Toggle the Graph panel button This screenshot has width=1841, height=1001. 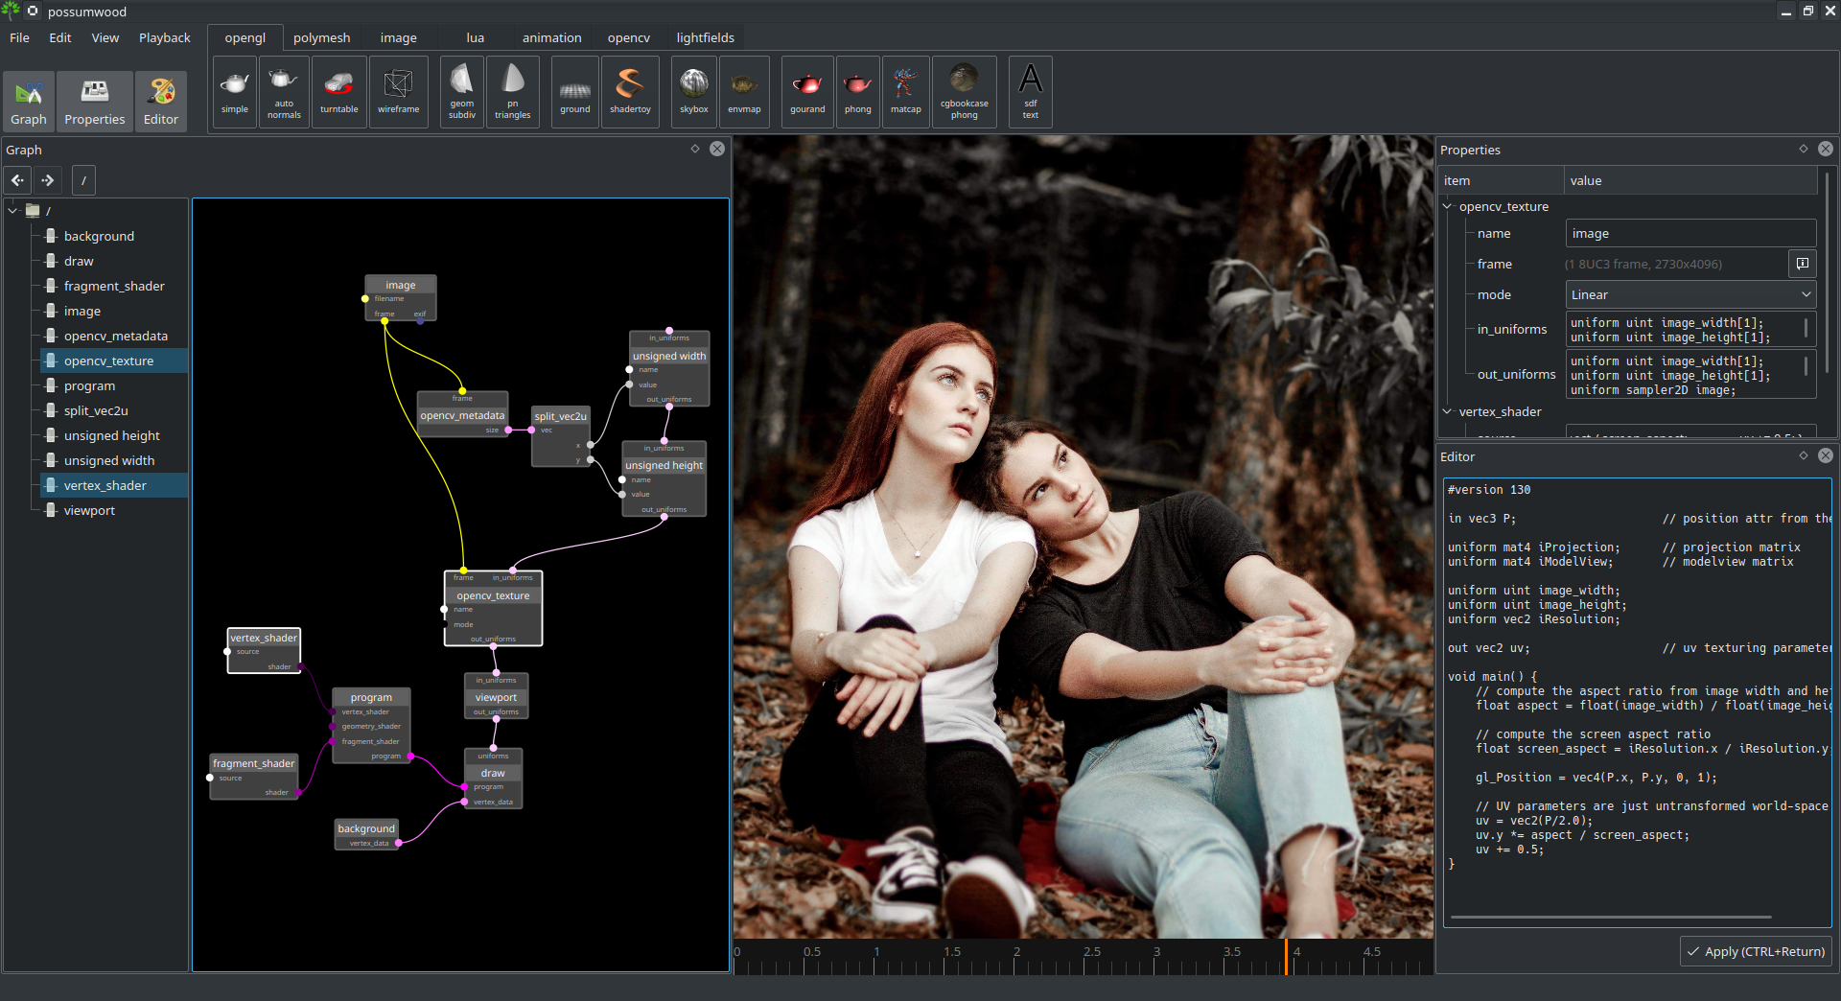29,101
